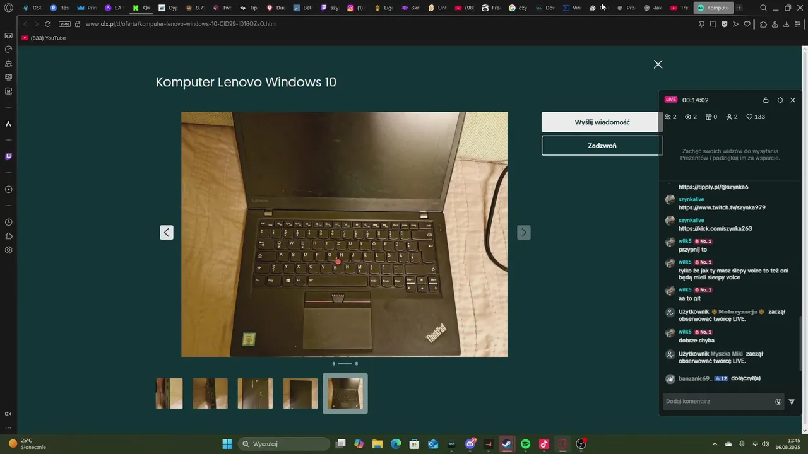The width and height of the screenshot is (808, 454).
Task: Open Steam from the taskbar
Action: coord(506,444)
